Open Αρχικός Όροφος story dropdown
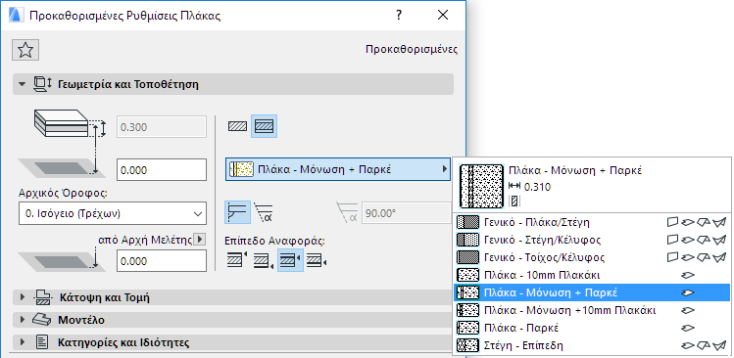 coord(113,213)
